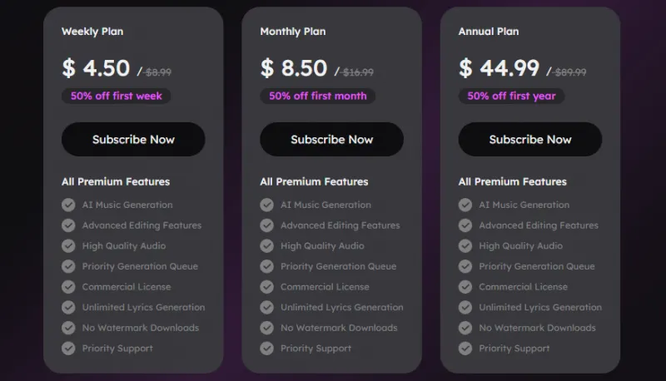
Task: Click Annual All Premium Features heading
Action: (x=512, y=181)
